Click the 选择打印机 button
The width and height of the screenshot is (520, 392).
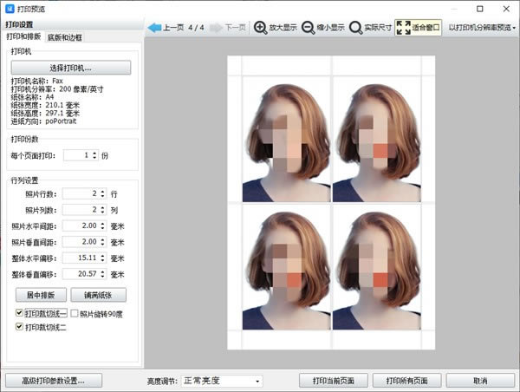[x=71, y=68]
